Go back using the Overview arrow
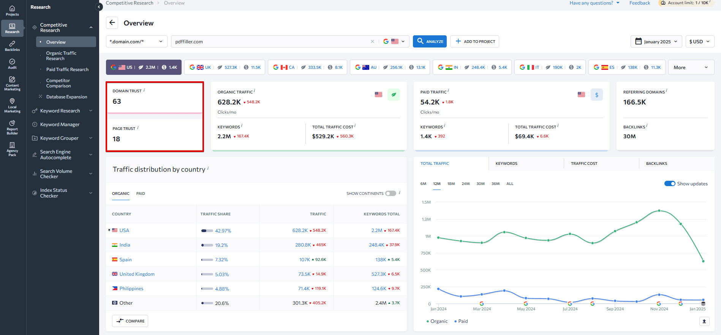Screen dimensions: 721x335 pyautogui.click(x=112, y=23)
